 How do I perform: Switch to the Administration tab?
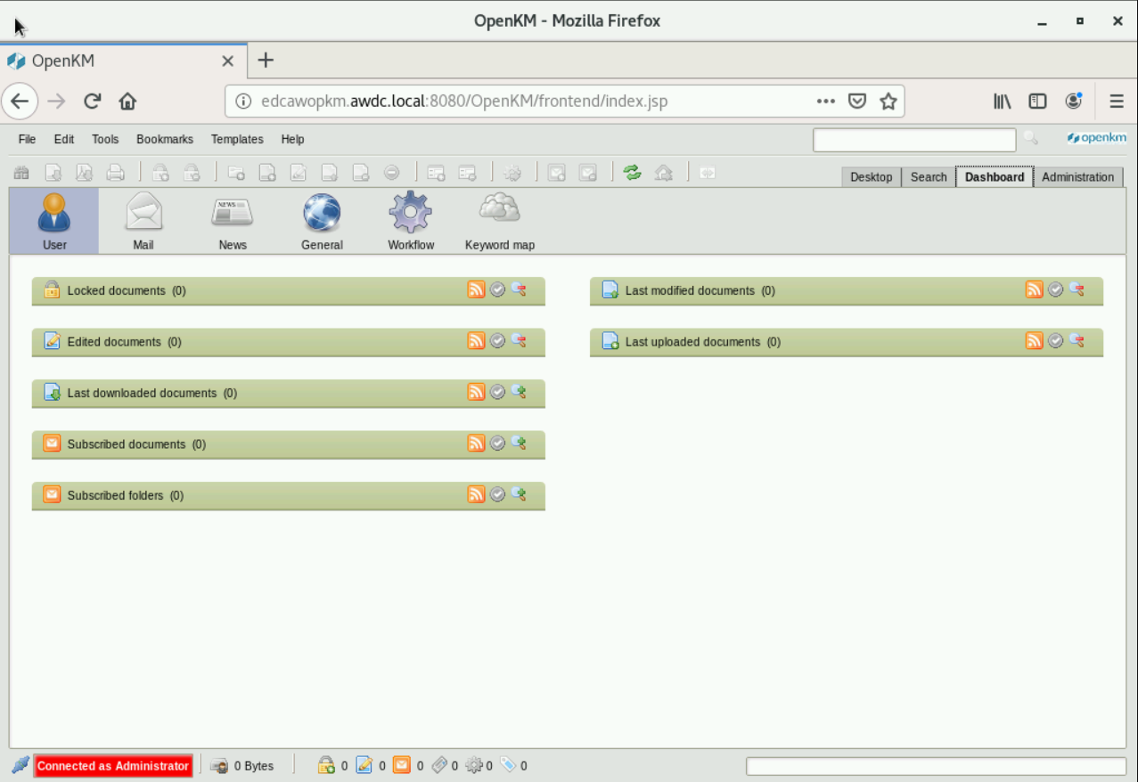click(x=1078, y=176)
